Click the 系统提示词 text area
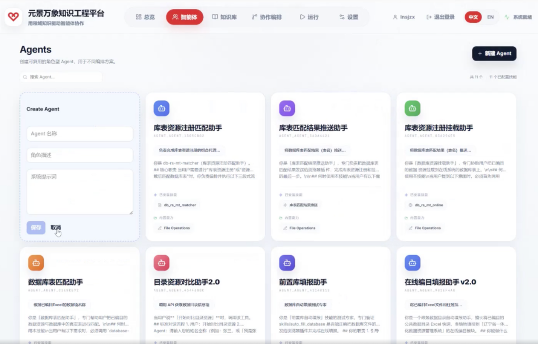 point(80,192)
